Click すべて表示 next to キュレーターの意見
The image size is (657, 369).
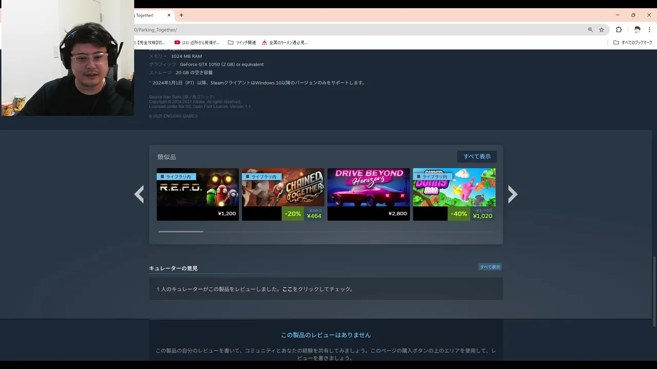[490, 267]
